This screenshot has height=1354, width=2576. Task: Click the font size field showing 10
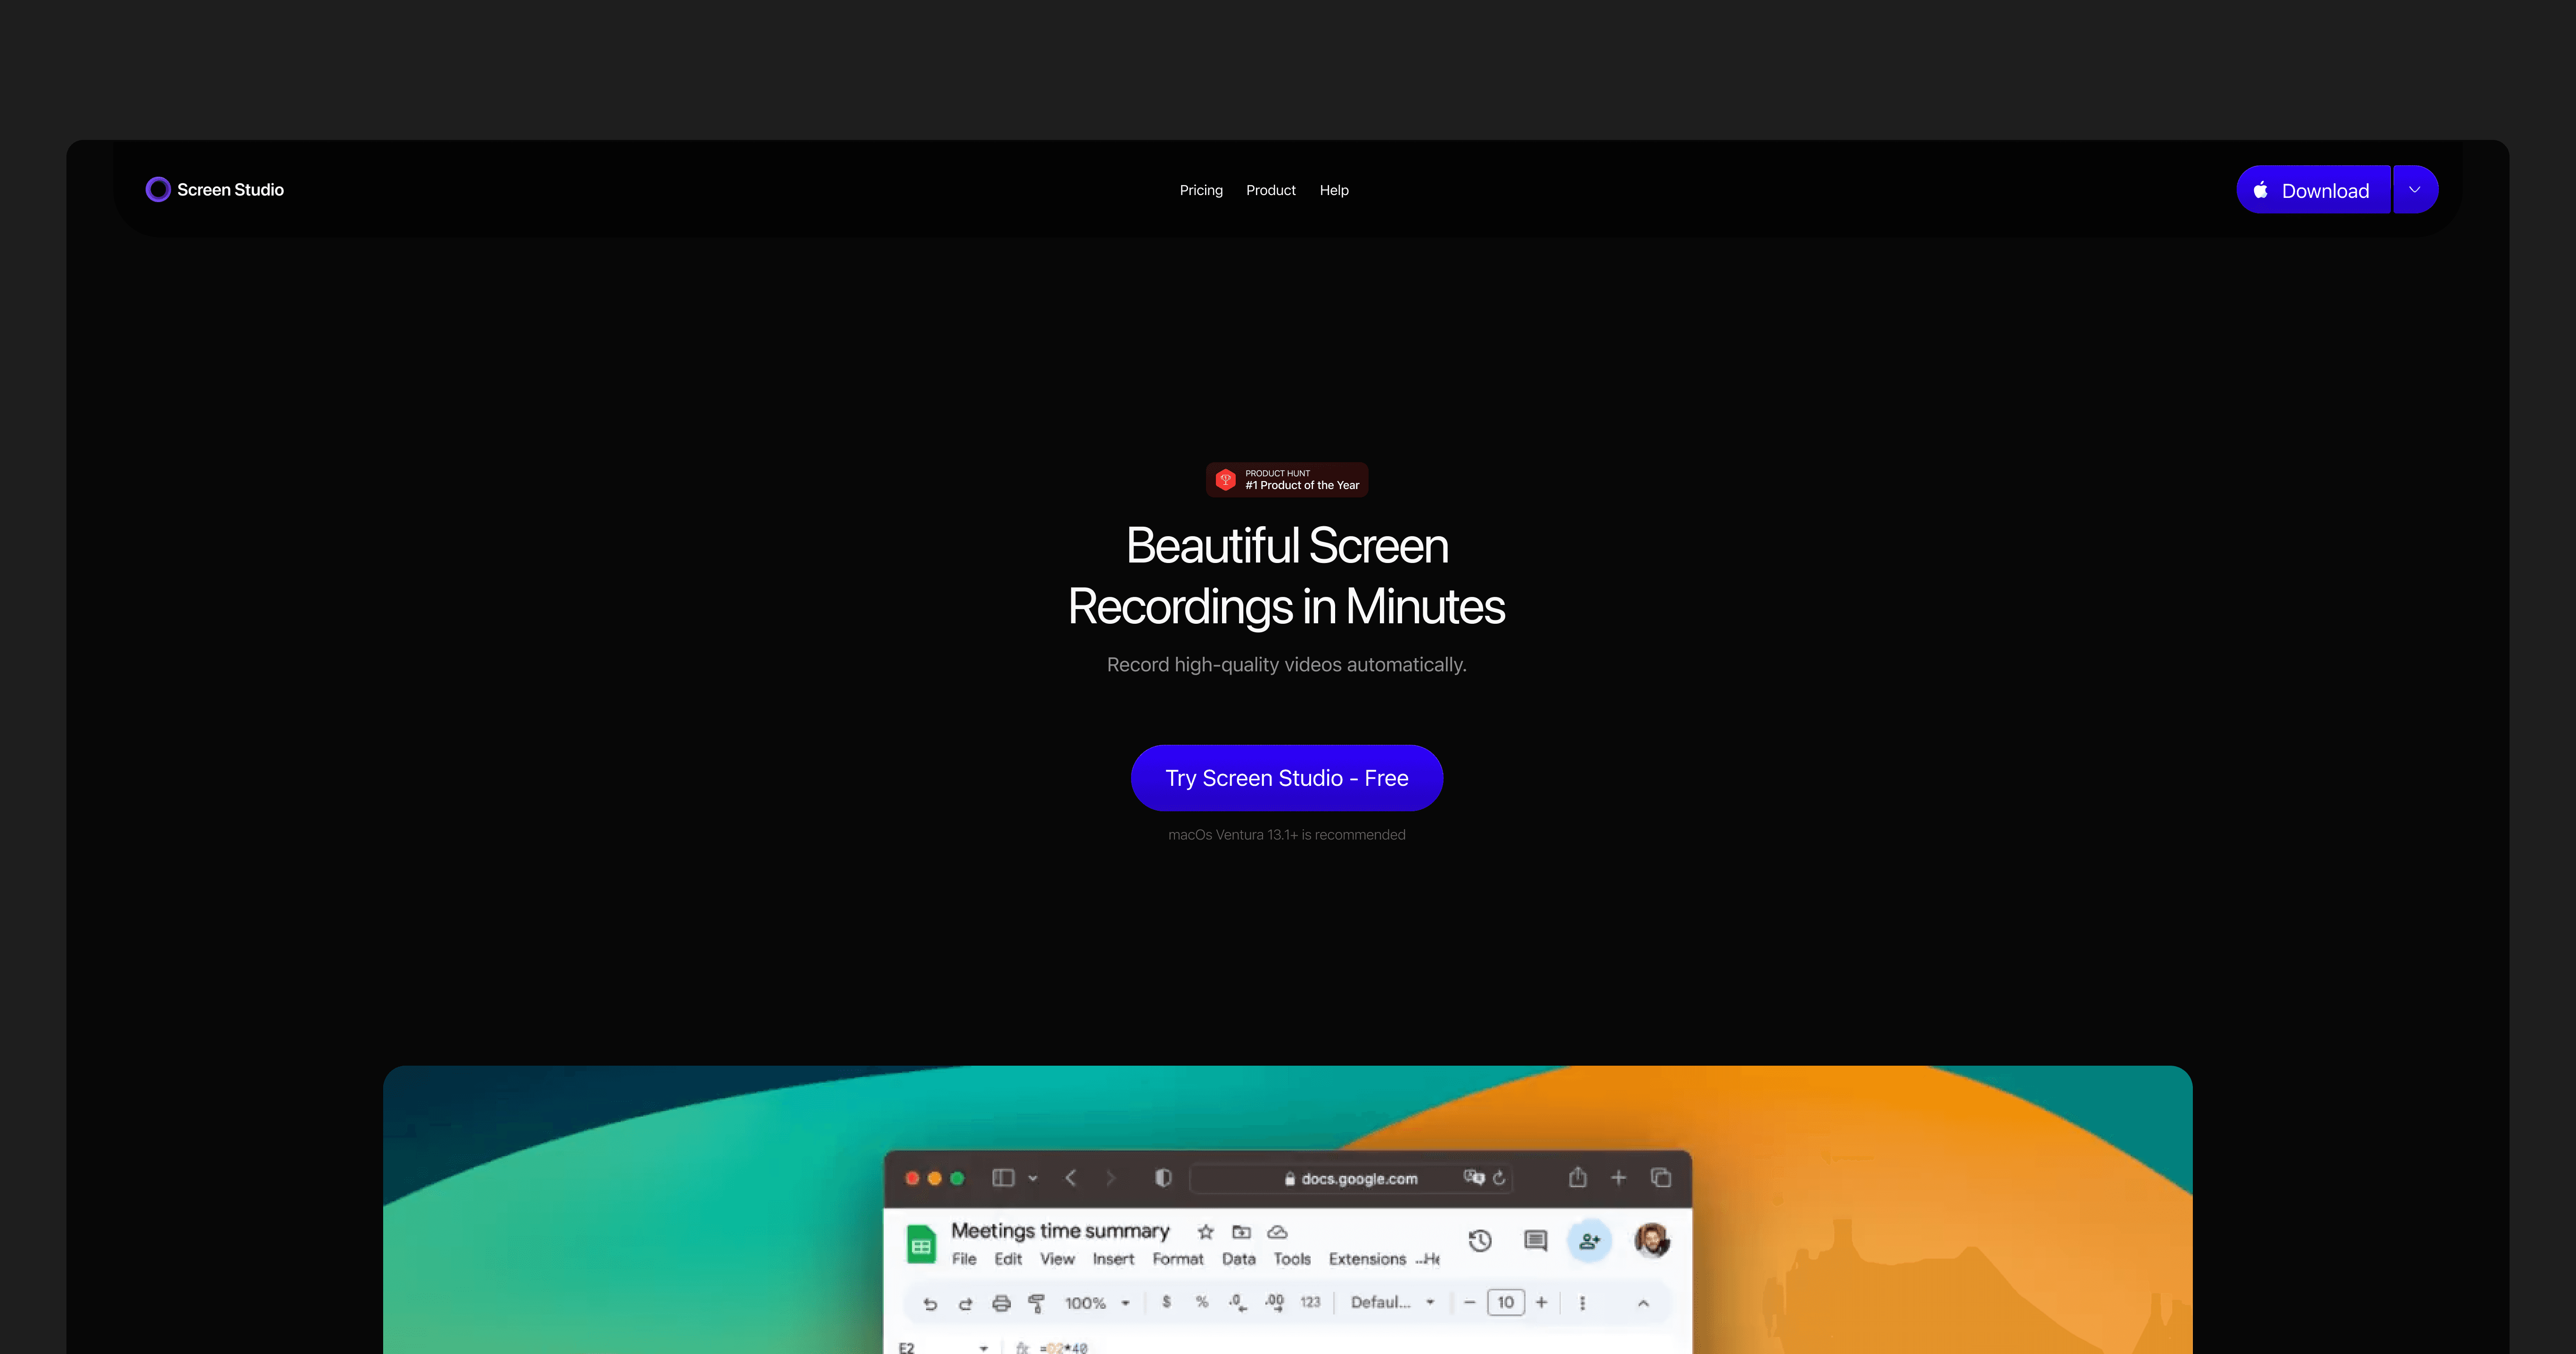[x=1506, y=1302]
